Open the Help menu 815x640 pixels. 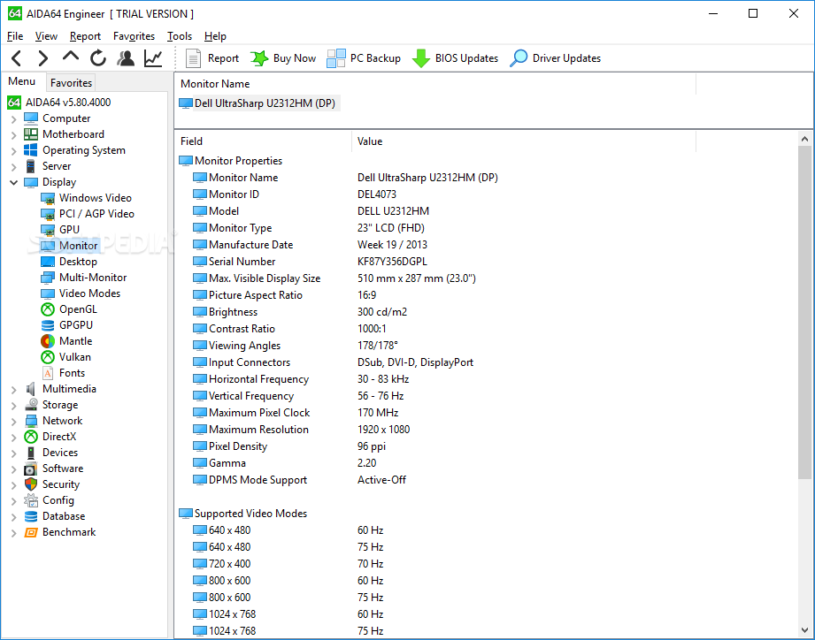click(215, 36)
